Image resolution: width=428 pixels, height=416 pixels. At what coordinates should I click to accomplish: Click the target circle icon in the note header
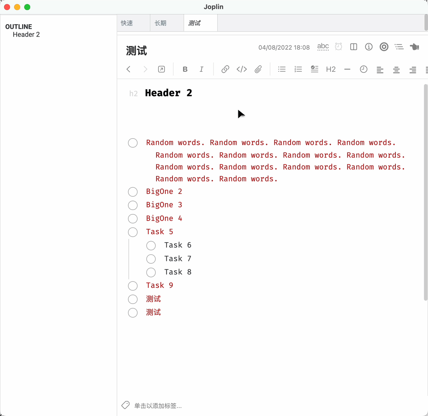click(384, 47)
